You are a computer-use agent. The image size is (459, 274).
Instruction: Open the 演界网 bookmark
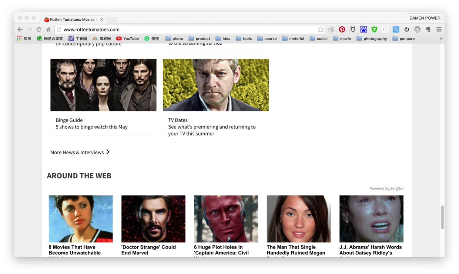click(x=102, y=38)
